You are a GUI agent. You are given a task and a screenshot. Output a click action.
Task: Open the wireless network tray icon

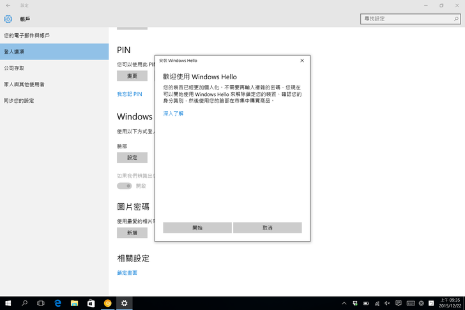point(377,303)
